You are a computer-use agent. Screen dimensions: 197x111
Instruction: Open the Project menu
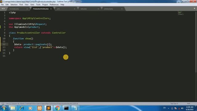tap(45, 5)
